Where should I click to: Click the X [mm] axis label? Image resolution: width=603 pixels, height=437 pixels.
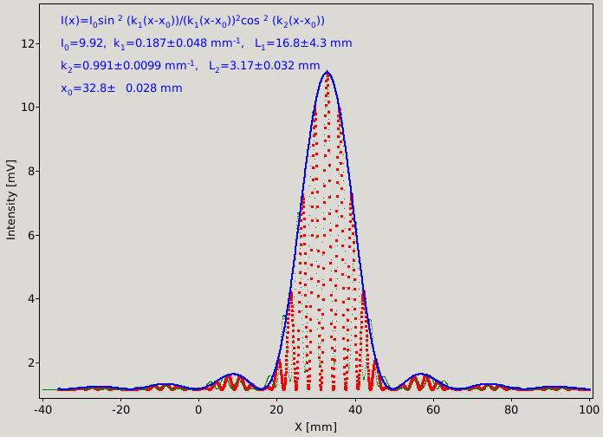pyautogui.click(x=315, y=427)
